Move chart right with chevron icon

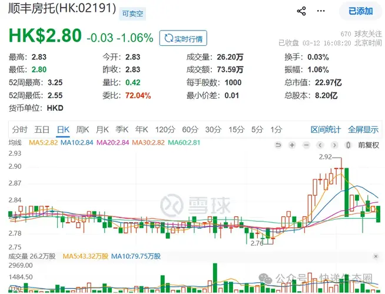click(334, 145)
